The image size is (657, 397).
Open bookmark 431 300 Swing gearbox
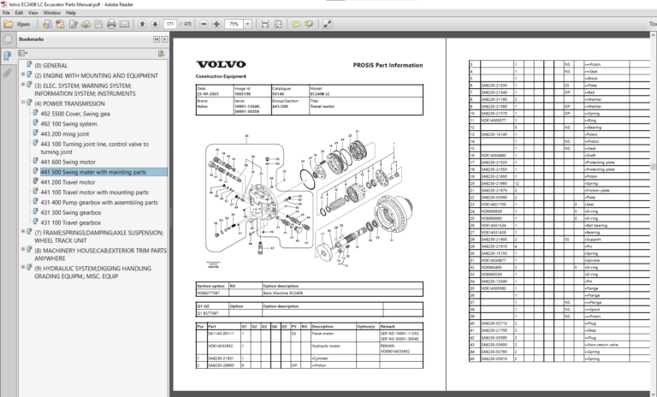71,212
